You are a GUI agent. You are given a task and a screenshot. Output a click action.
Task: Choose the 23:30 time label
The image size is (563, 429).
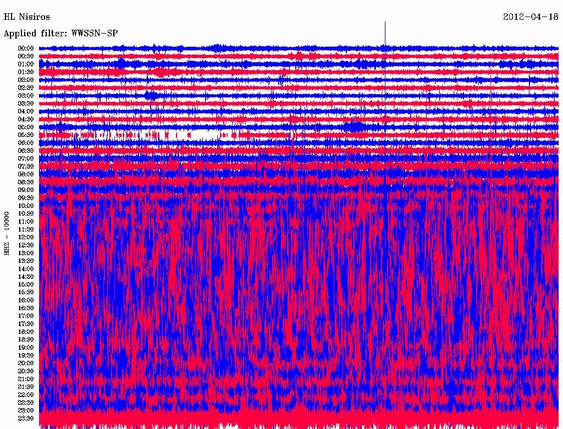pyautogui.click(x=25, y=419)
